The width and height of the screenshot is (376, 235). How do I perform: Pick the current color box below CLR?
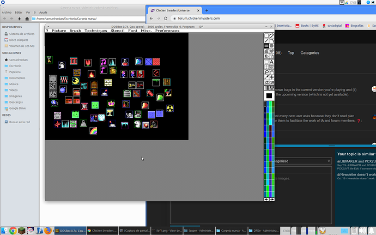pos(269,95)
